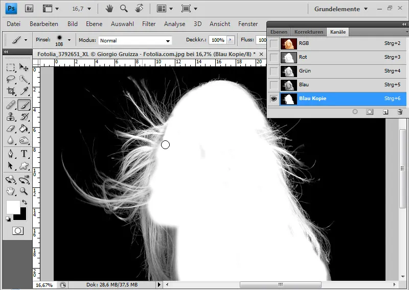
Task: Select the Path Selection tool
Action: click(10, 166)
